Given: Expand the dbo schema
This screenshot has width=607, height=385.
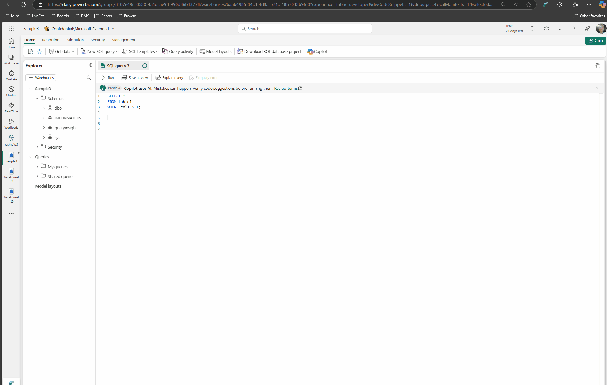Looking at the screenshot, I should click(44, 108).
